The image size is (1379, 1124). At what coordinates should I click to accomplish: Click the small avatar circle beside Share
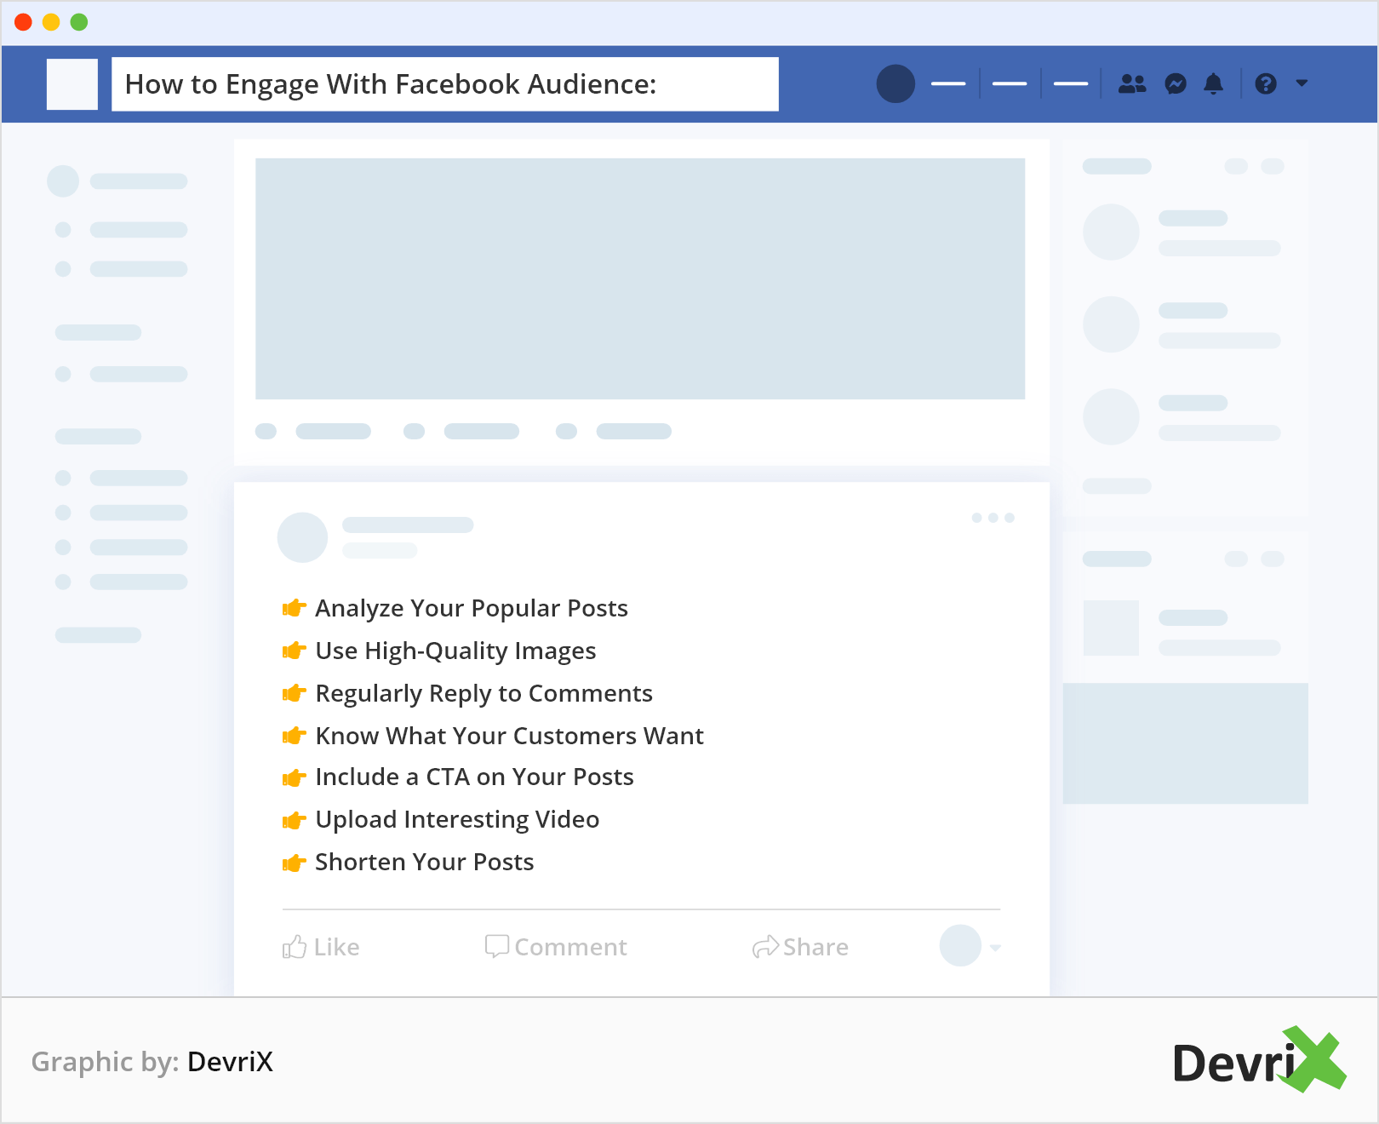pyautogui.click(x=960, y=945)
